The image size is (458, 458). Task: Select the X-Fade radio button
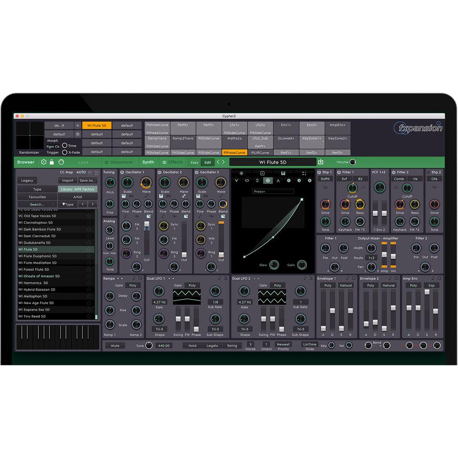pyautogui.click(x=65, y=152)
